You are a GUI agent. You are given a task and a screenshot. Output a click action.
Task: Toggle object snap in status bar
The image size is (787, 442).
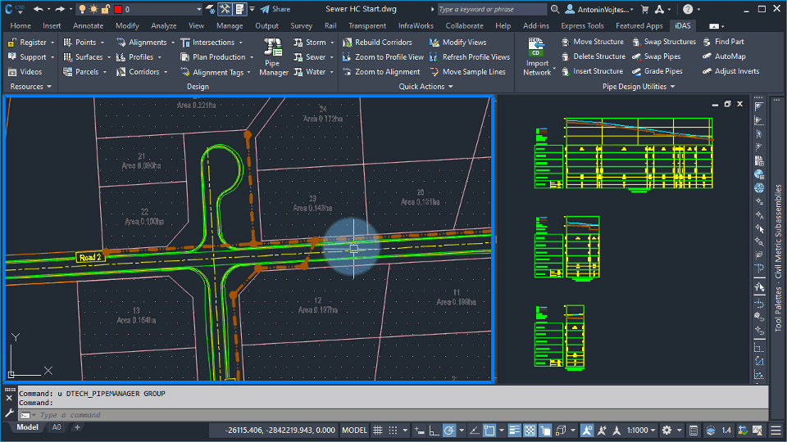click(489, 430)
